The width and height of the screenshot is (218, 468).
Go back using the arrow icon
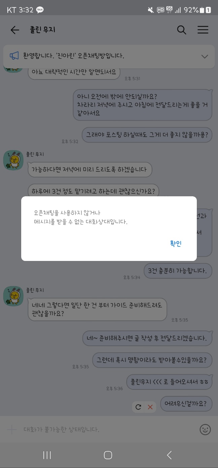[15, 30]
